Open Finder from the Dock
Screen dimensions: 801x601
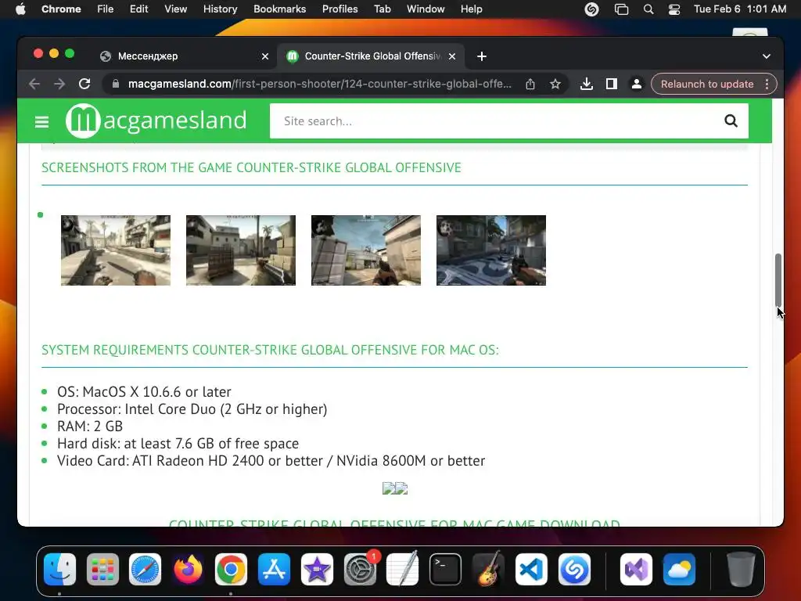pos(59,570)
